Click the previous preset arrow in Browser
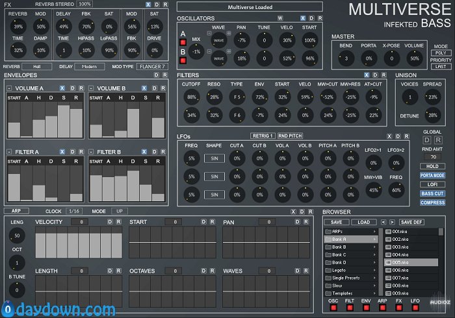 click(383, 222)
